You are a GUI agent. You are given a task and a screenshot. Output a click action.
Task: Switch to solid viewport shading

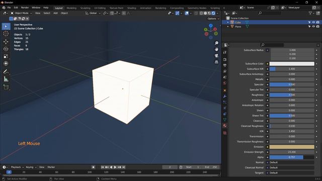tap(205, 13)
